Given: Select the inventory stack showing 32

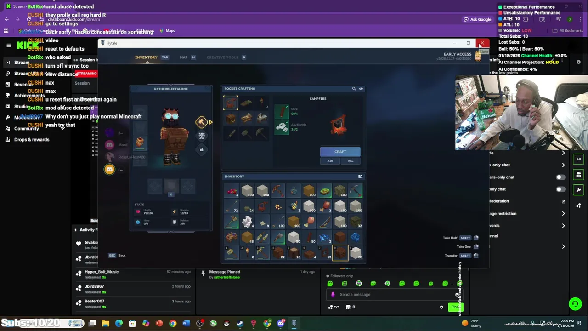Looking at the screenshot, I should click(x=355, y=222).
